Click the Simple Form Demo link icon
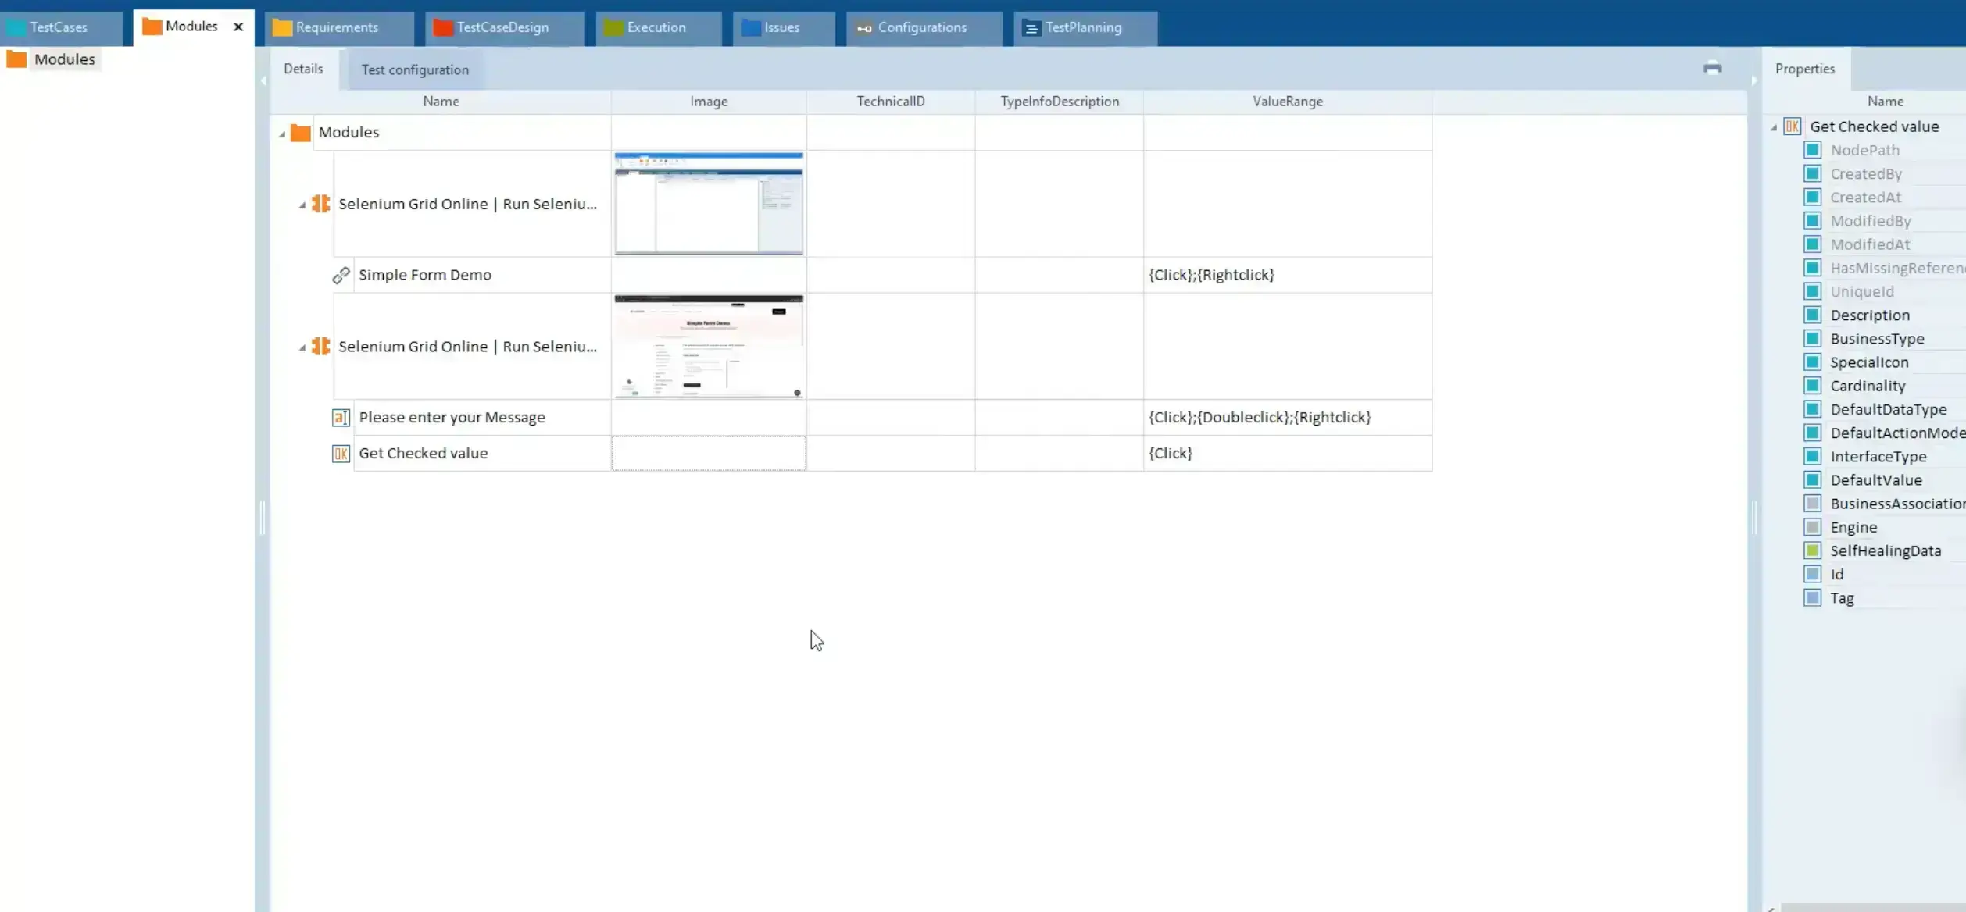1966x912 pixels. [341, 275]
